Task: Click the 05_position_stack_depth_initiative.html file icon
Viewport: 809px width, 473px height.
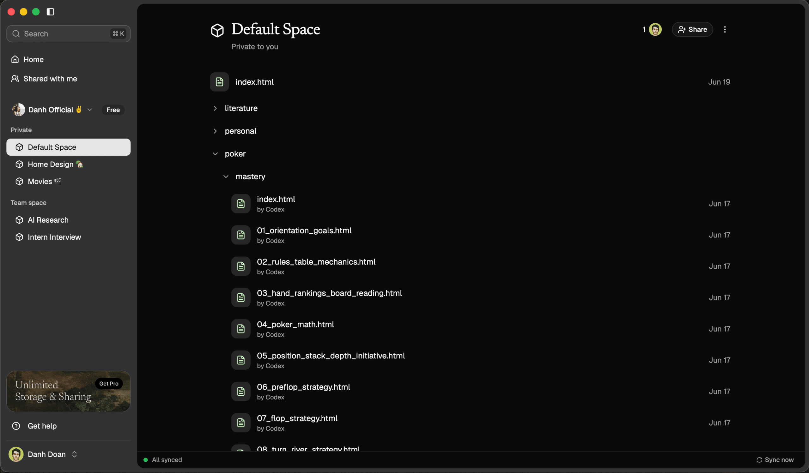Action: [241, 360]
